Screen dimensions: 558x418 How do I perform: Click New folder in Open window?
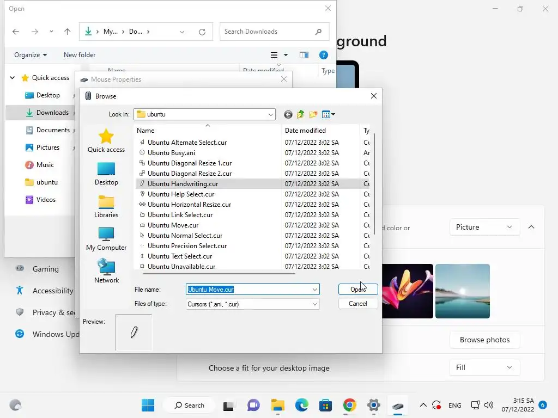pyautogui.click(x=80, y=55)
